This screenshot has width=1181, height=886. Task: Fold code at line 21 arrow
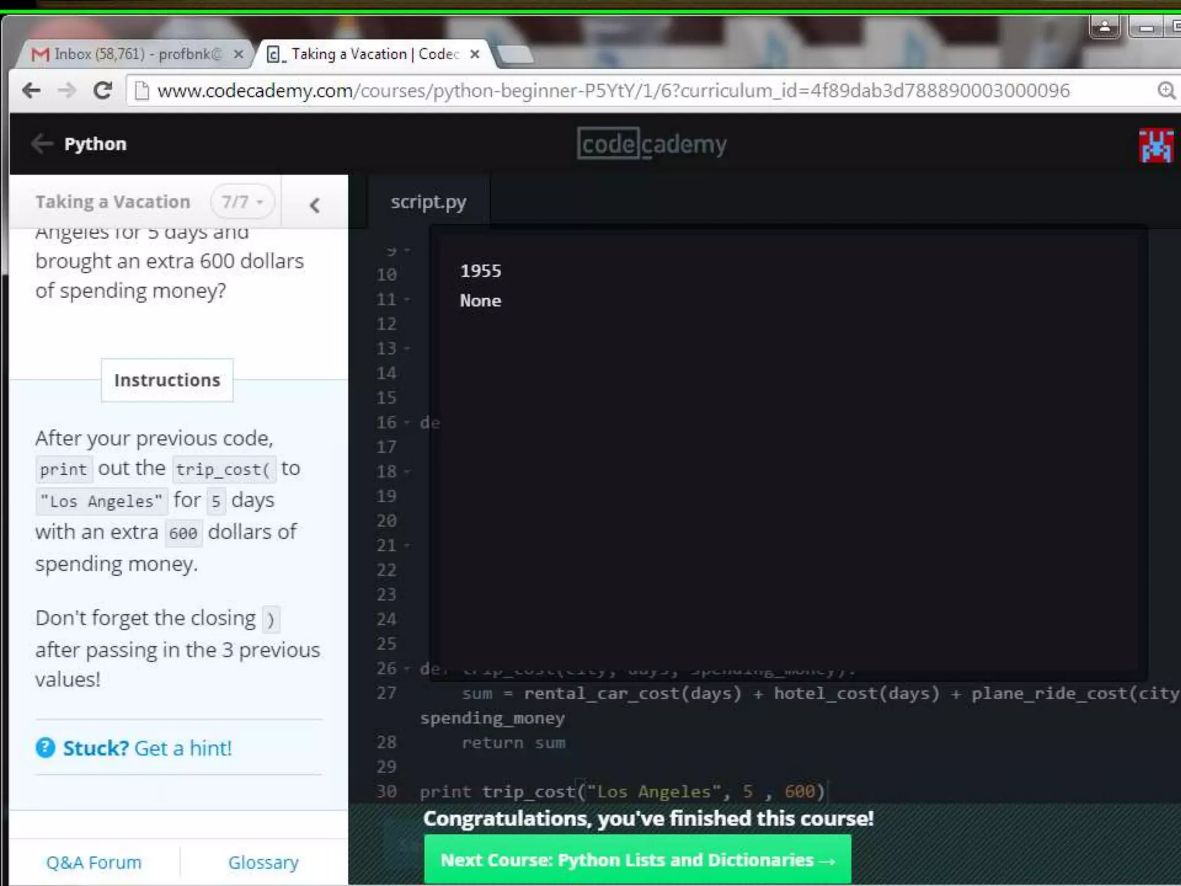pyautogui.click(x=407, y=545)
